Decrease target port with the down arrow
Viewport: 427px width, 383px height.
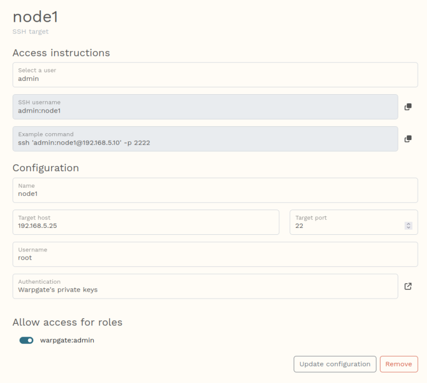pos(409,228)
